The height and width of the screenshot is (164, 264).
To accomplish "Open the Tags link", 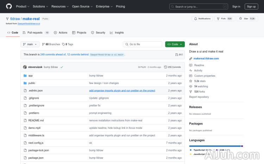I will (68, 45).
